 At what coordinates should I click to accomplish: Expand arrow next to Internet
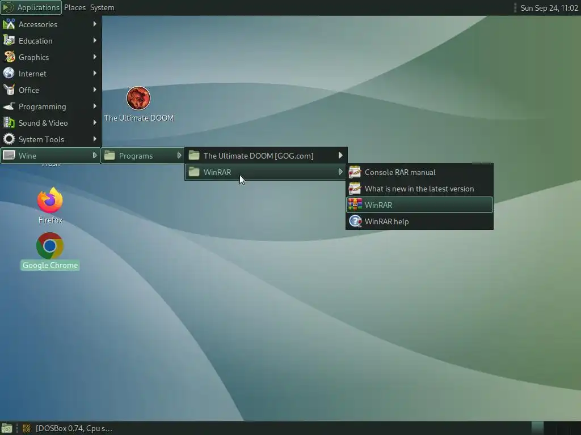(x=95, y=73)
